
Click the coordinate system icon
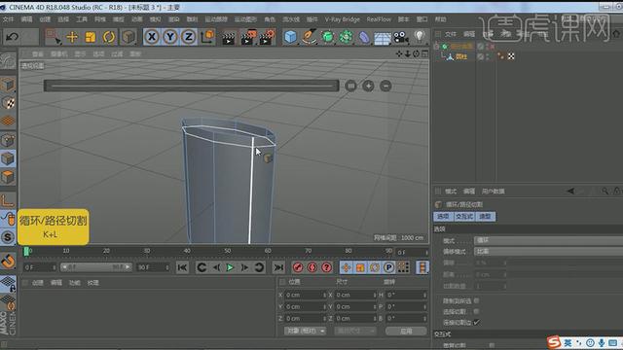[x=207, y=37]
